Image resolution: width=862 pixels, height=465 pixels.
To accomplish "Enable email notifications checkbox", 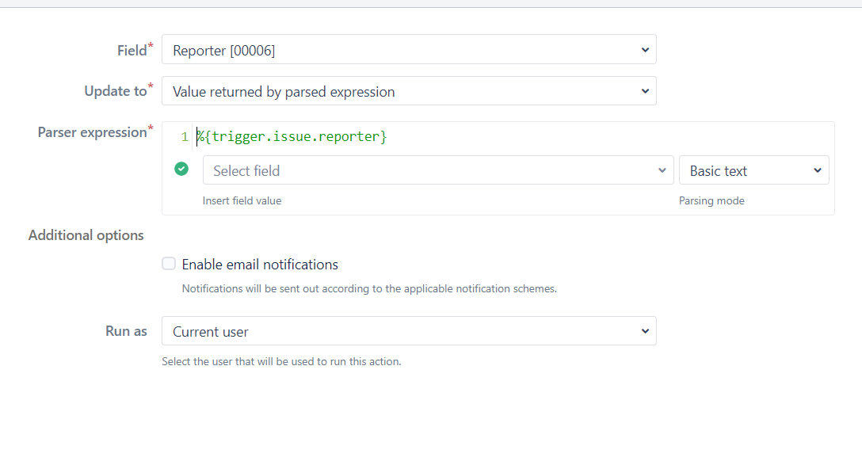I will click(x=169, y=264).
